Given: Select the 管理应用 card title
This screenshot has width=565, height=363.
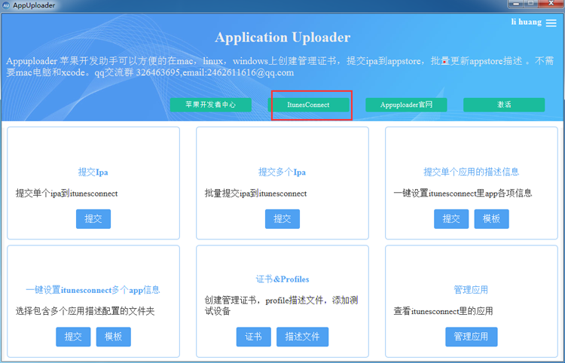Looking at the screenshot, I should point(471,289).
